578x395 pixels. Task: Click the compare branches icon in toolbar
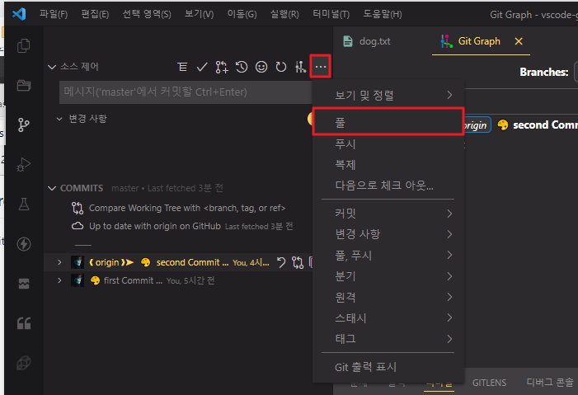(x=222, y=67)
